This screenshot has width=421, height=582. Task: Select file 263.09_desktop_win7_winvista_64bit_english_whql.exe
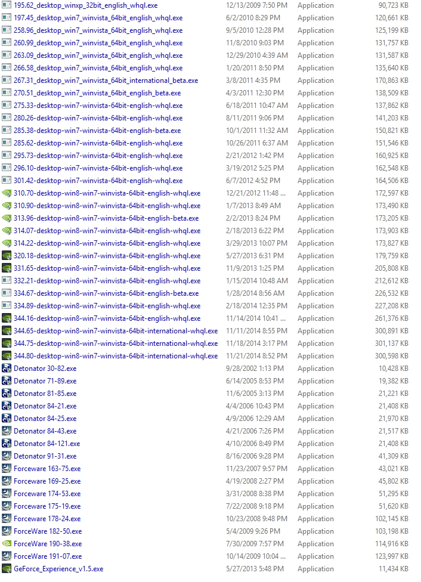tap(98, 55)
